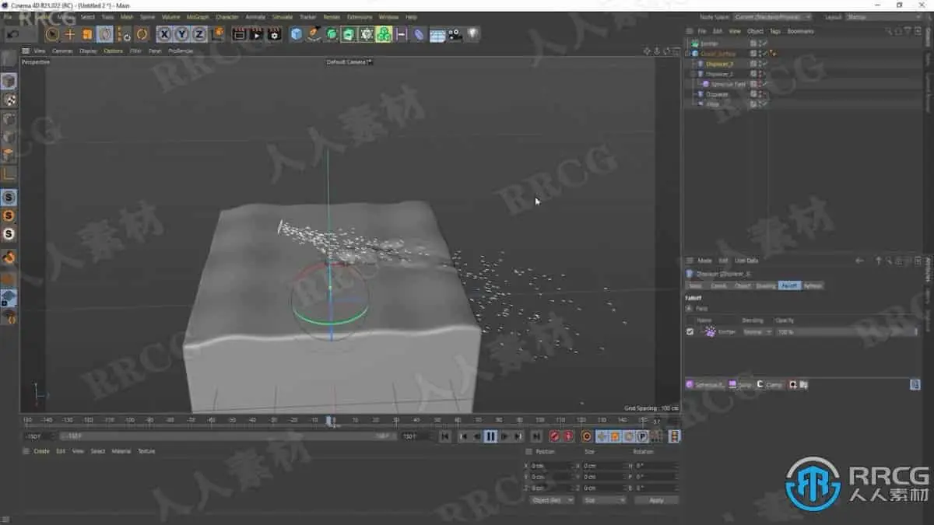This screenshot has width=934, height=525.
Task: Open the Floor/environment grid icon
Action: pos(437,35)
